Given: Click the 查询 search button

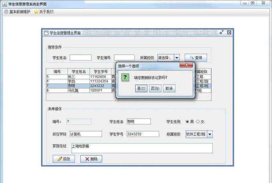Looking at the screenshot, I should [x=196, y=57].
